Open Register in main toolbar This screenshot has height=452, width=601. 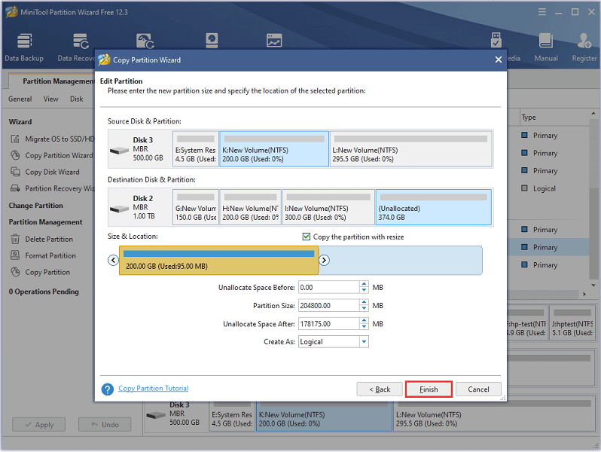tap(584, 47)
